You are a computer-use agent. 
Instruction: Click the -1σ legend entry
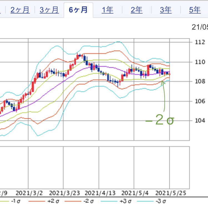pyautogui.click(x=10, y=201)
